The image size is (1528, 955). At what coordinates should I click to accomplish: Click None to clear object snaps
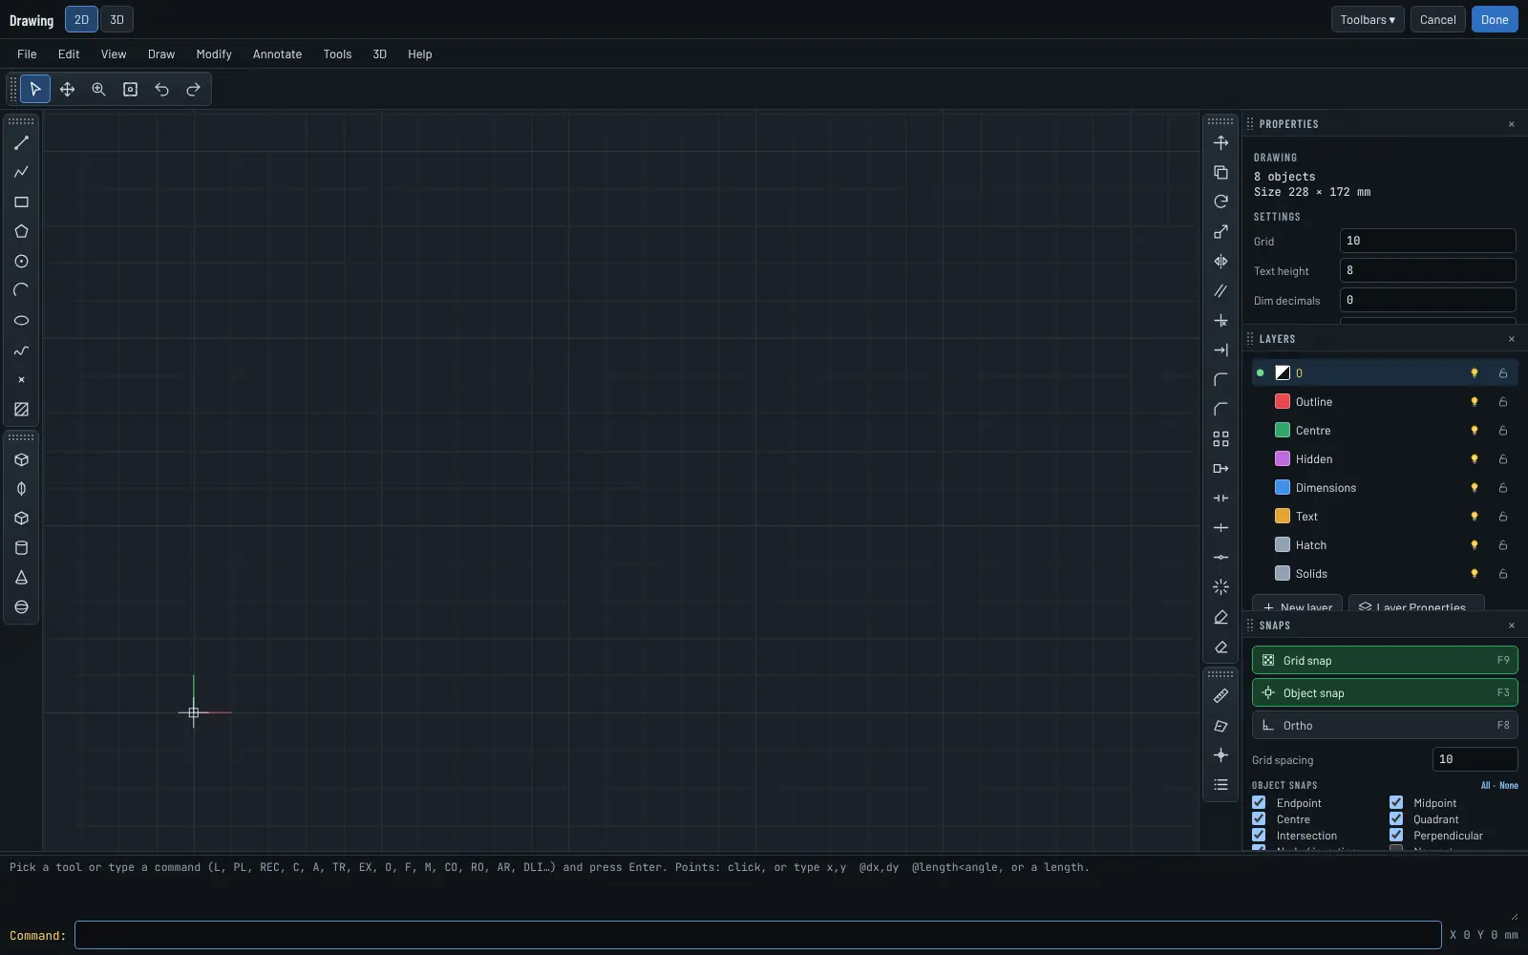click(1509, 786)
